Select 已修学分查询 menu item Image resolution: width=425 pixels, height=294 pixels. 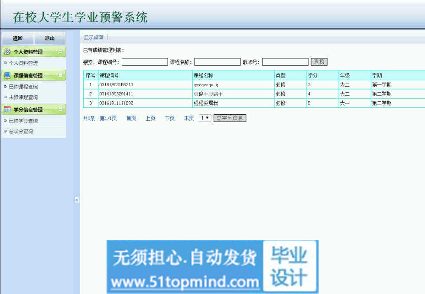(x=23, y=121)
